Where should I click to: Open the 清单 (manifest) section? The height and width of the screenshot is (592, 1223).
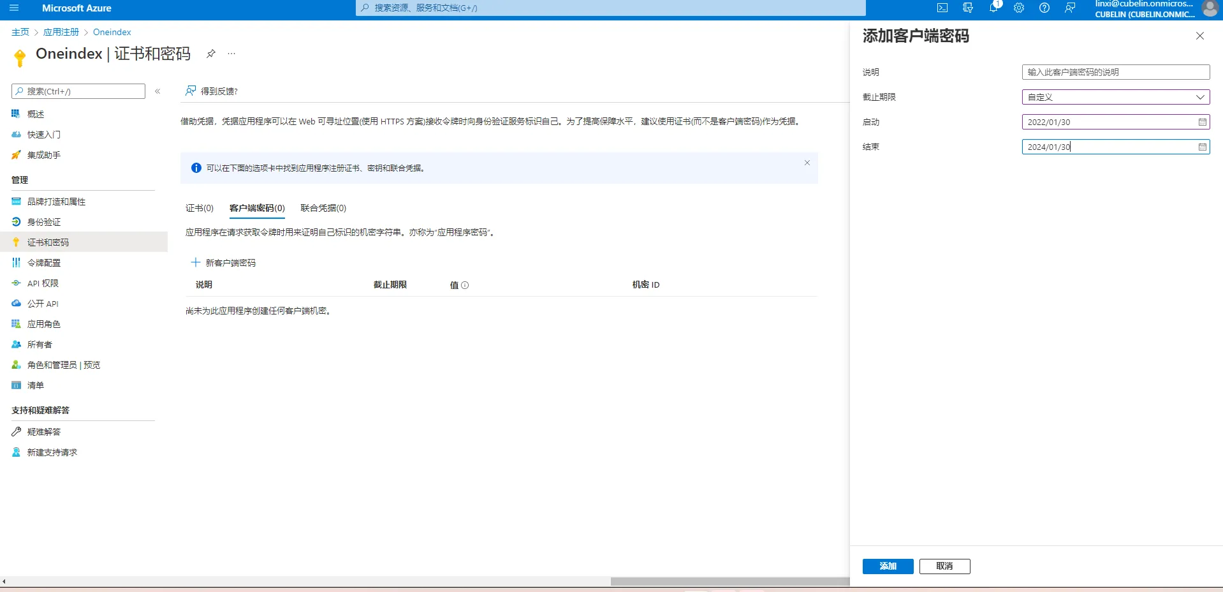tap(35, 385)
